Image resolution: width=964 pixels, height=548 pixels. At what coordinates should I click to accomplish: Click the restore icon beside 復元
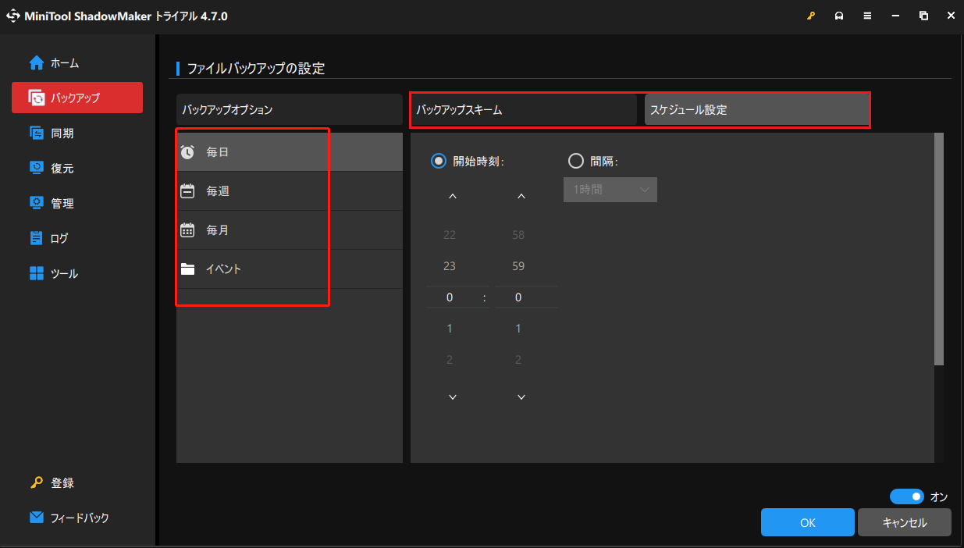click(37, 168)
